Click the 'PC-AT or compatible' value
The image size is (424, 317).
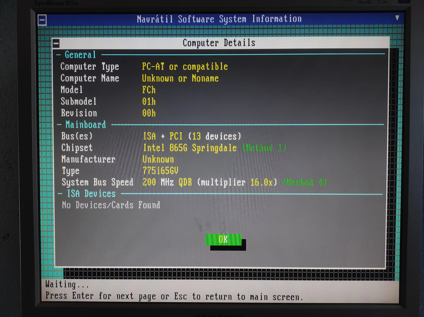point(185,67)
